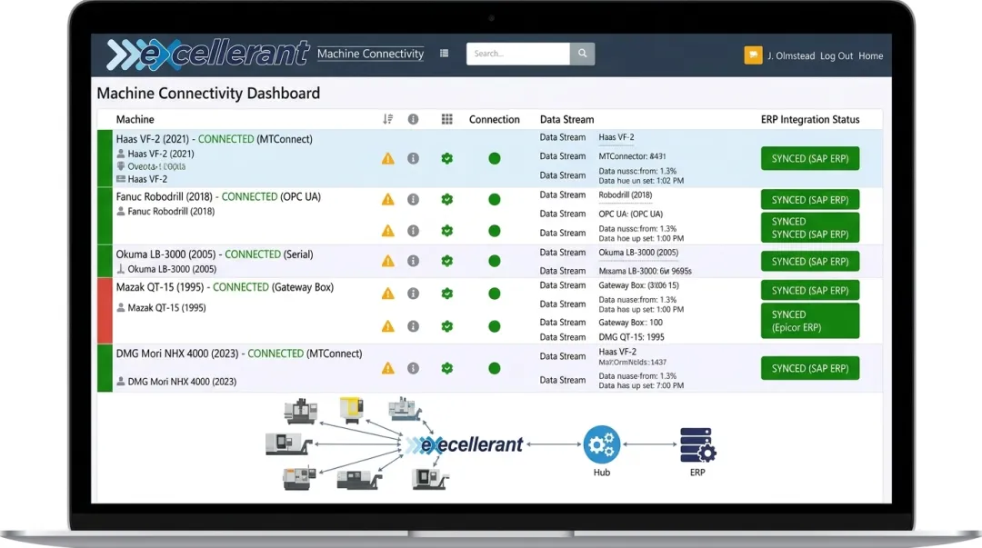Click Log Out

point(837,55)
